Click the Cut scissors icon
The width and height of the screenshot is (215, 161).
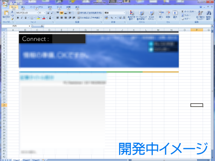12,12
